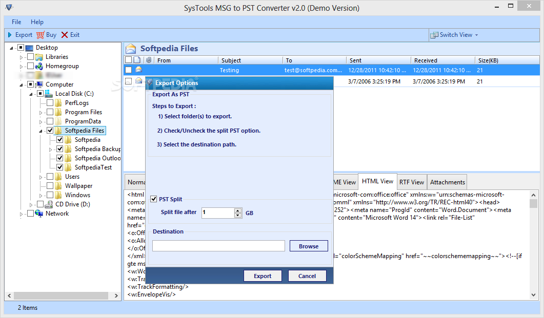Image resolution: width=544 pixels, height=318 pixels.
Task: Sort messages by Subject column header
Action: [251, 60]
